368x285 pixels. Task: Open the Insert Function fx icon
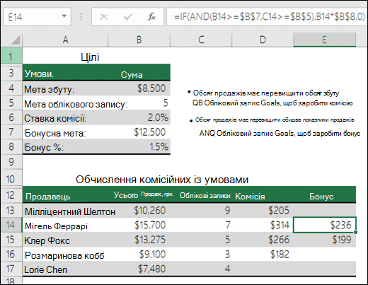pyautogui.click(x=151, y=17)
